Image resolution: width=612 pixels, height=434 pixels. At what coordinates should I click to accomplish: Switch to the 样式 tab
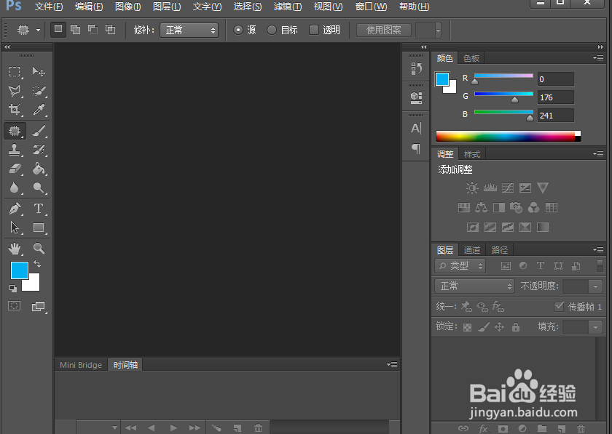472,154
